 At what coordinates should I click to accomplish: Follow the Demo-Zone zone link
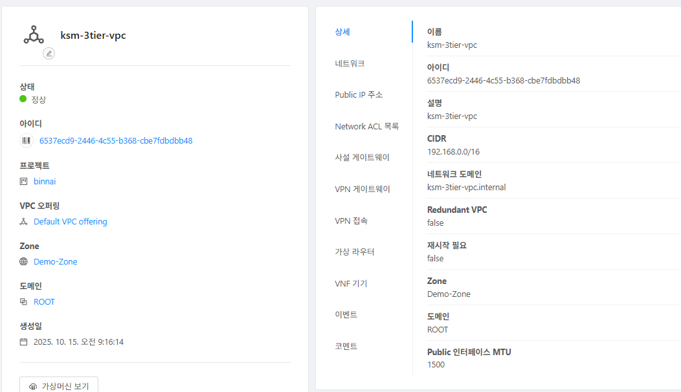[55, 262]
